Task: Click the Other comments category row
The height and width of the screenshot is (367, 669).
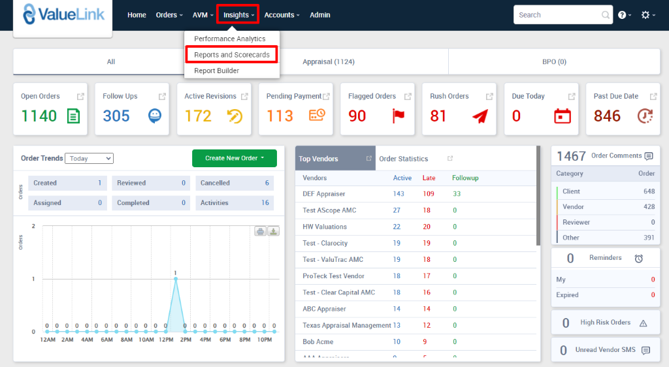Action: point(606,238)
